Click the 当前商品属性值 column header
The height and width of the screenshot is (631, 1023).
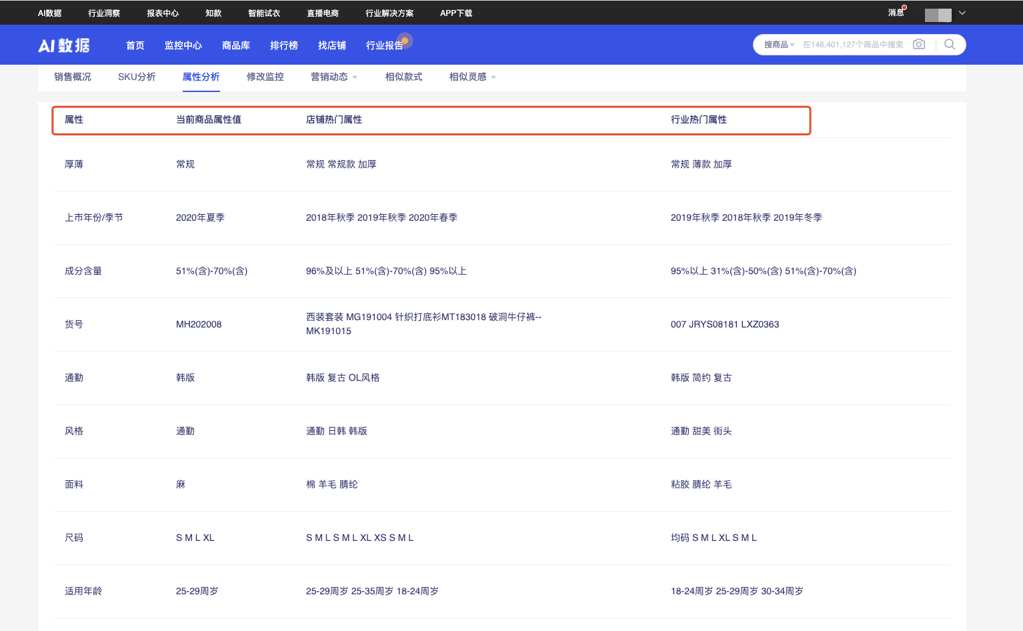pyautogui.click(x=209, y=119)
